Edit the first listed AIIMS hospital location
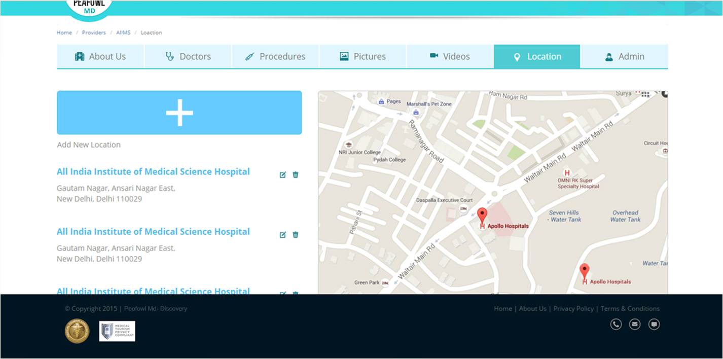723x359 pixels. click(283, 174)
